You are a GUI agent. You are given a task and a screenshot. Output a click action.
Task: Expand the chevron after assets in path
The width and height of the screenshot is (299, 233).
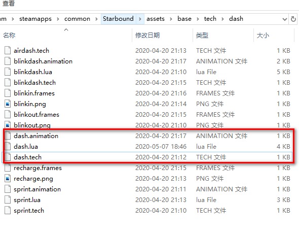coord(171,19)
